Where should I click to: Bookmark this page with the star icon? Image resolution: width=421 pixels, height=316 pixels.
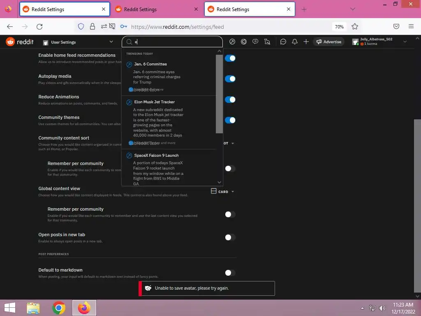[355, 26]
